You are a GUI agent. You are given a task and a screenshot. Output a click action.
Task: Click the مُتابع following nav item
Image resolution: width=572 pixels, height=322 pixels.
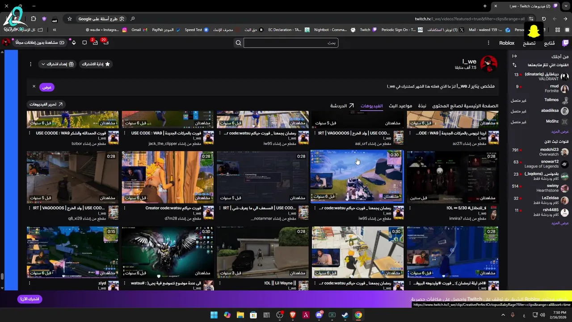click(x=549, y=43)
